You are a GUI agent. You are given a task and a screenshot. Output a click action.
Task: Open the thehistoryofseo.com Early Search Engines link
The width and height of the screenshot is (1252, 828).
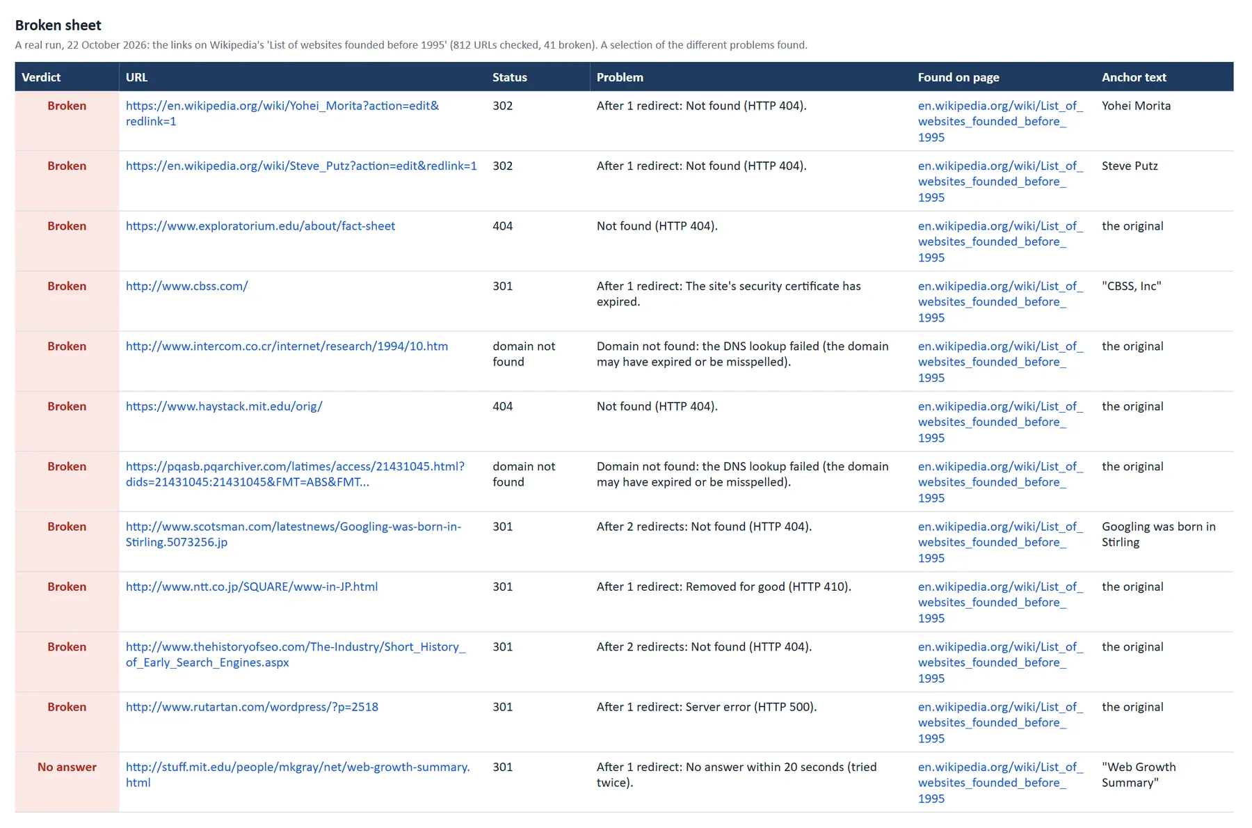coord(296,655)
